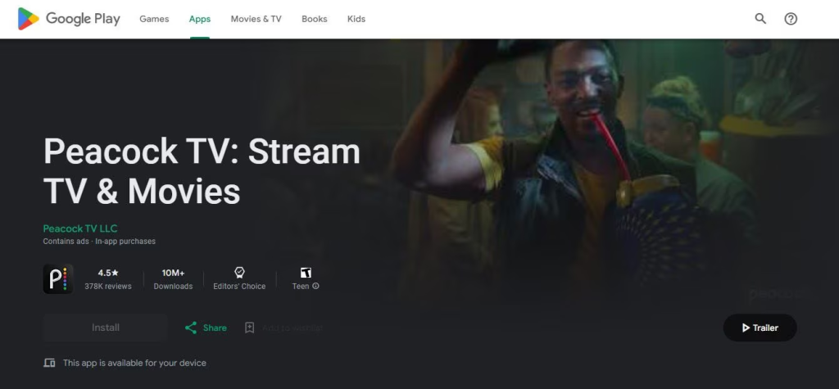This screenshot has height=389, width=839.
Task: Click the Teen rating label
Action: (300, 287)
